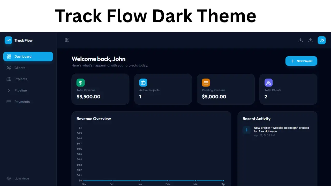Click the green dollar Total Revenue icon
The height and width of the screenshot is (186, 331).
click(80, 83)
